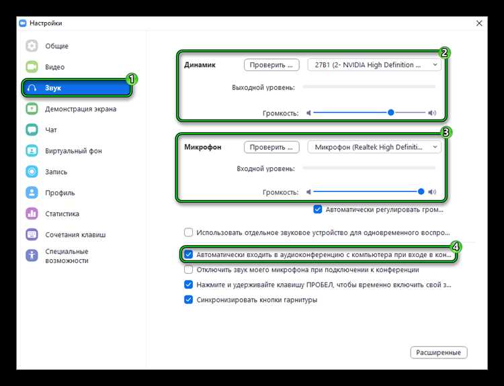Screen dimensions: 504x386
Task: Click the virtual background icon
Action: 32,150
